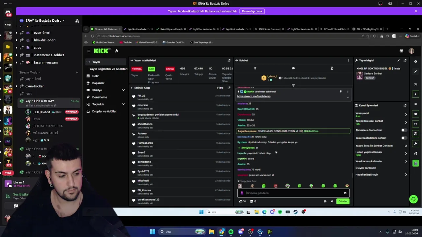Viewport: 422px width, 237px height.
Task: Expand the Topluluk section
Action: pos(123,104)
